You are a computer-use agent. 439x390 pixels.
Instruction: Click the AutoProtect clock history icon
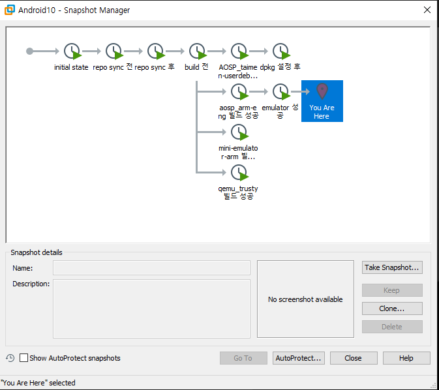(x=10, y=358)
